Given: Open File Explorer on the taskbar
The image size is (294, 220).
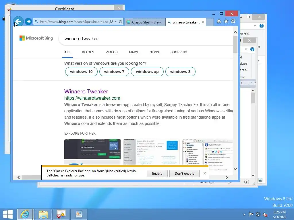Looking at the screenshot, I should pyautogui.click(x=43, y=214).
